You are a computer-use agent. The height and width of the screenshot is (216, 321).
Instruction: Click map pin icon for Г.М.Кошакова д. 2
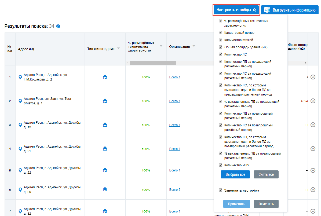coord(20,77)
